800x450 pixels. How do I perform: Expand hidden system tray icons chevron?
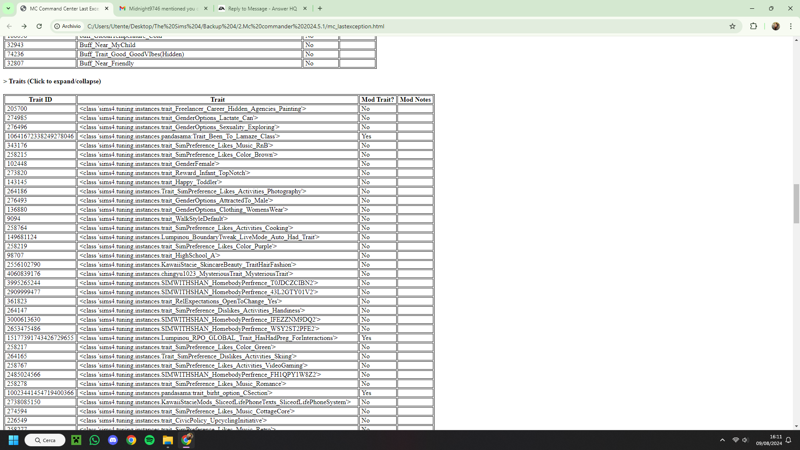point(722,440)
